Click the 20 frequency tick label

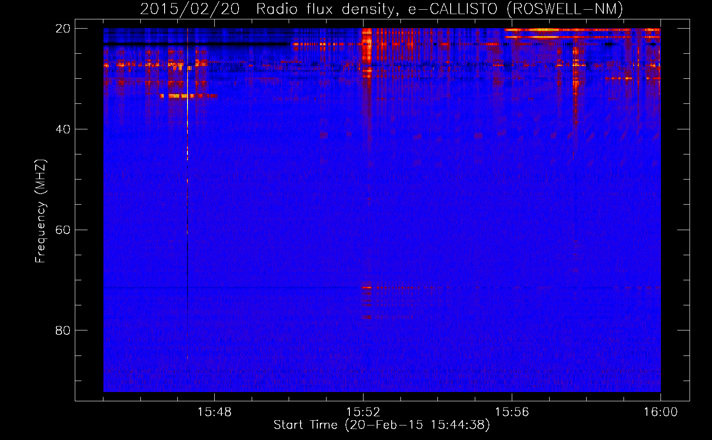click(x=63, y=29)
